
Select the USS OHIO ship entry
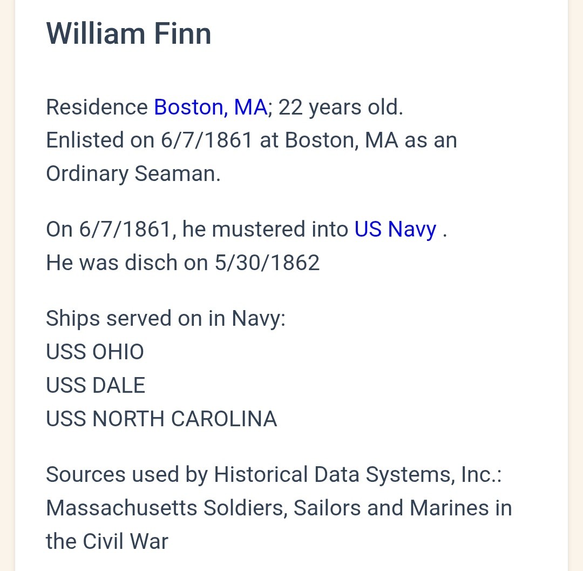(x=95, y=352)
